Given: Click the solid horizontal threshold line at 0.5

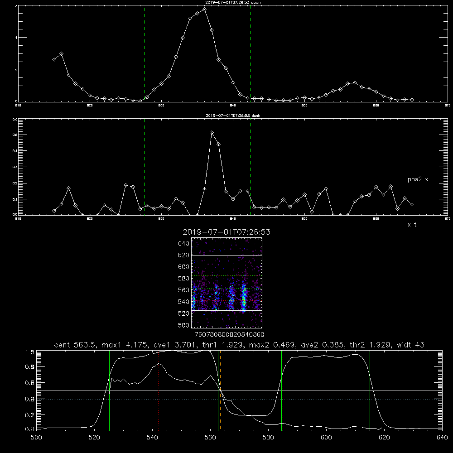Looking at the screenshot, I should 239,390.
